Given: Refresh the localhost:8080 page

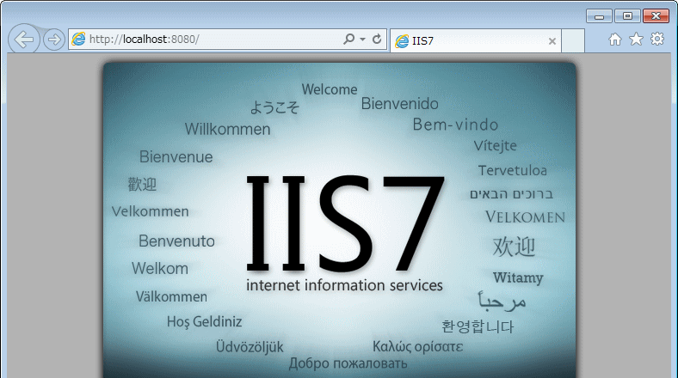Looking at the screenshot, I should click(377, 39).
